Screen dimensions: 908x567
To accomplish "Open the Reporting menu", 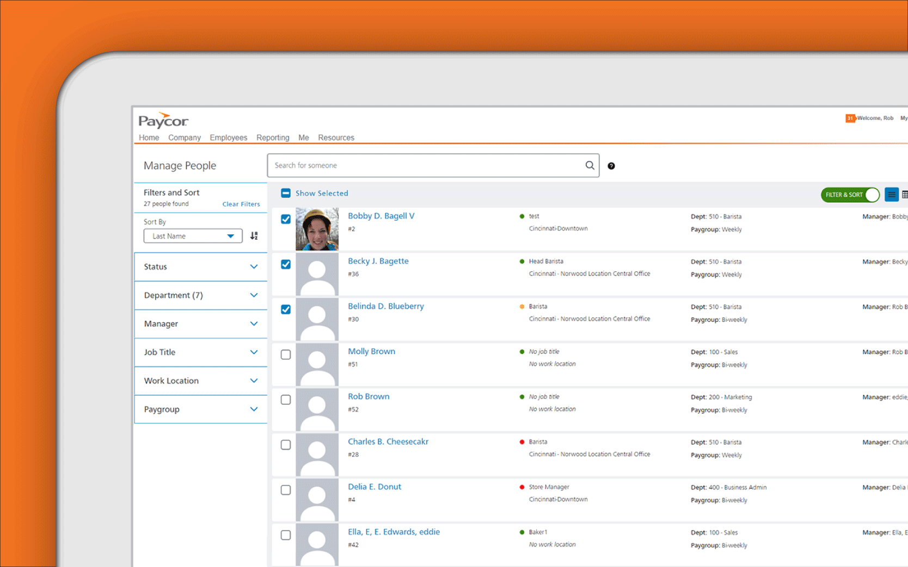I will 273,138.
